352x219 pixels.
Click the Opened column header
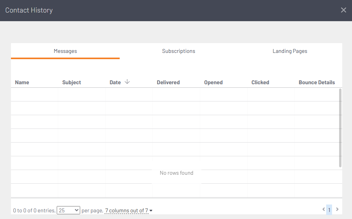[213, 82]
